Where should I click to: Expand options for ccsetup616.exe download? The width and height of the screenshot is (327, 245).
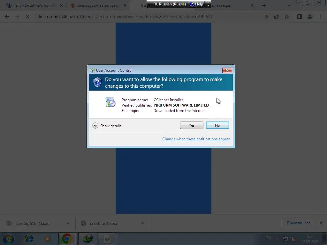click(142, 223)
